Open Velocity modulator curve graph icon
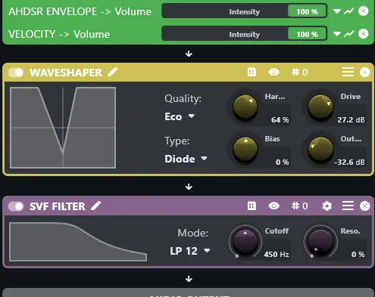This screenshot has height=297, width=375. 348,34
